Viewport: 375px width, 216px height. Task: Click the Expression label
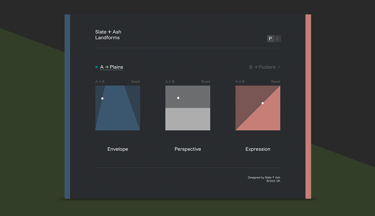(258, 149)
